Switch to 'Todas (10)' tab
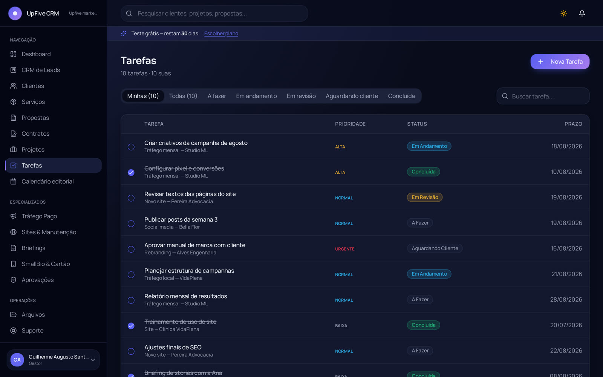Image resolution: width=603 pixels, height=377 pixels. tap(183, 96)
